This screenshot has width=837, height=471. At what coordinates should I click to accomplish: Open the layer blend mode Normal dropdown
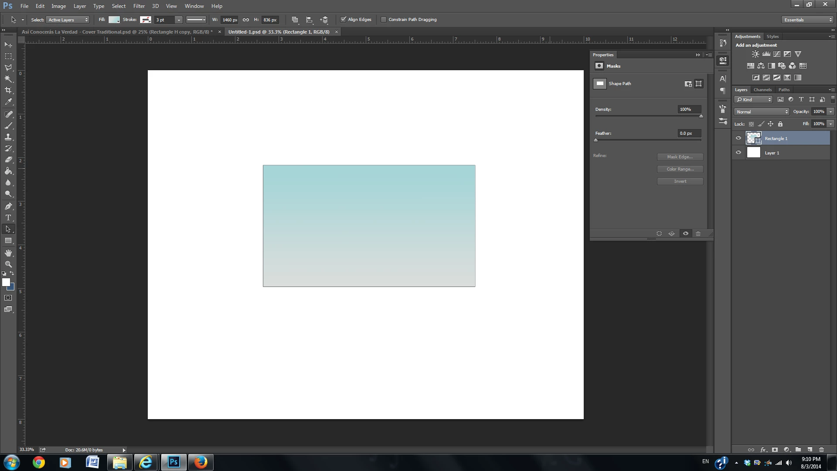pyautogui.click(x=762, y=112)
